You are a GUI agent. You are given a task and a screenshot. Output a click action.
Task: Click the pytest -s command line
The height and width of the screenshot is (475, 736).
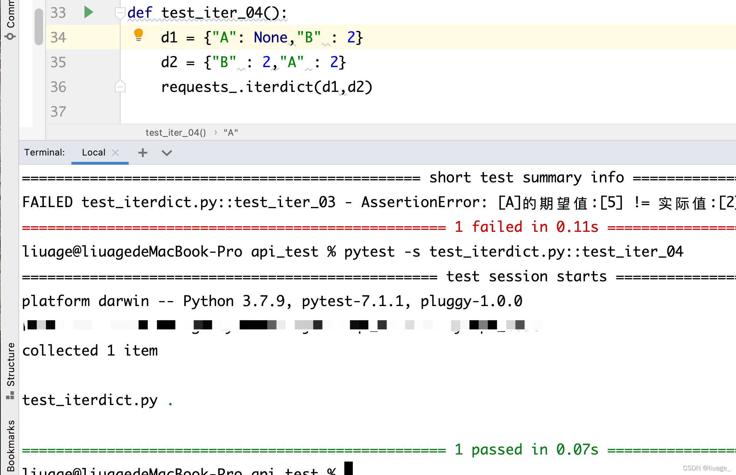(x=514, y=252)
